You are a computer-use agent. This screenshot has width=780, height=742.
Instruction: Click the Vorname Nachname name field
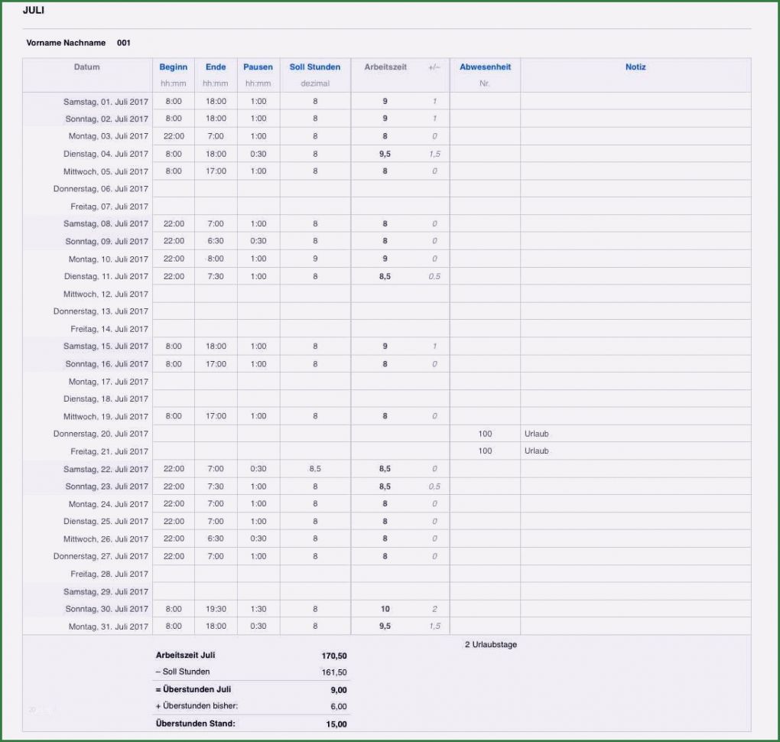click(66, 43)
